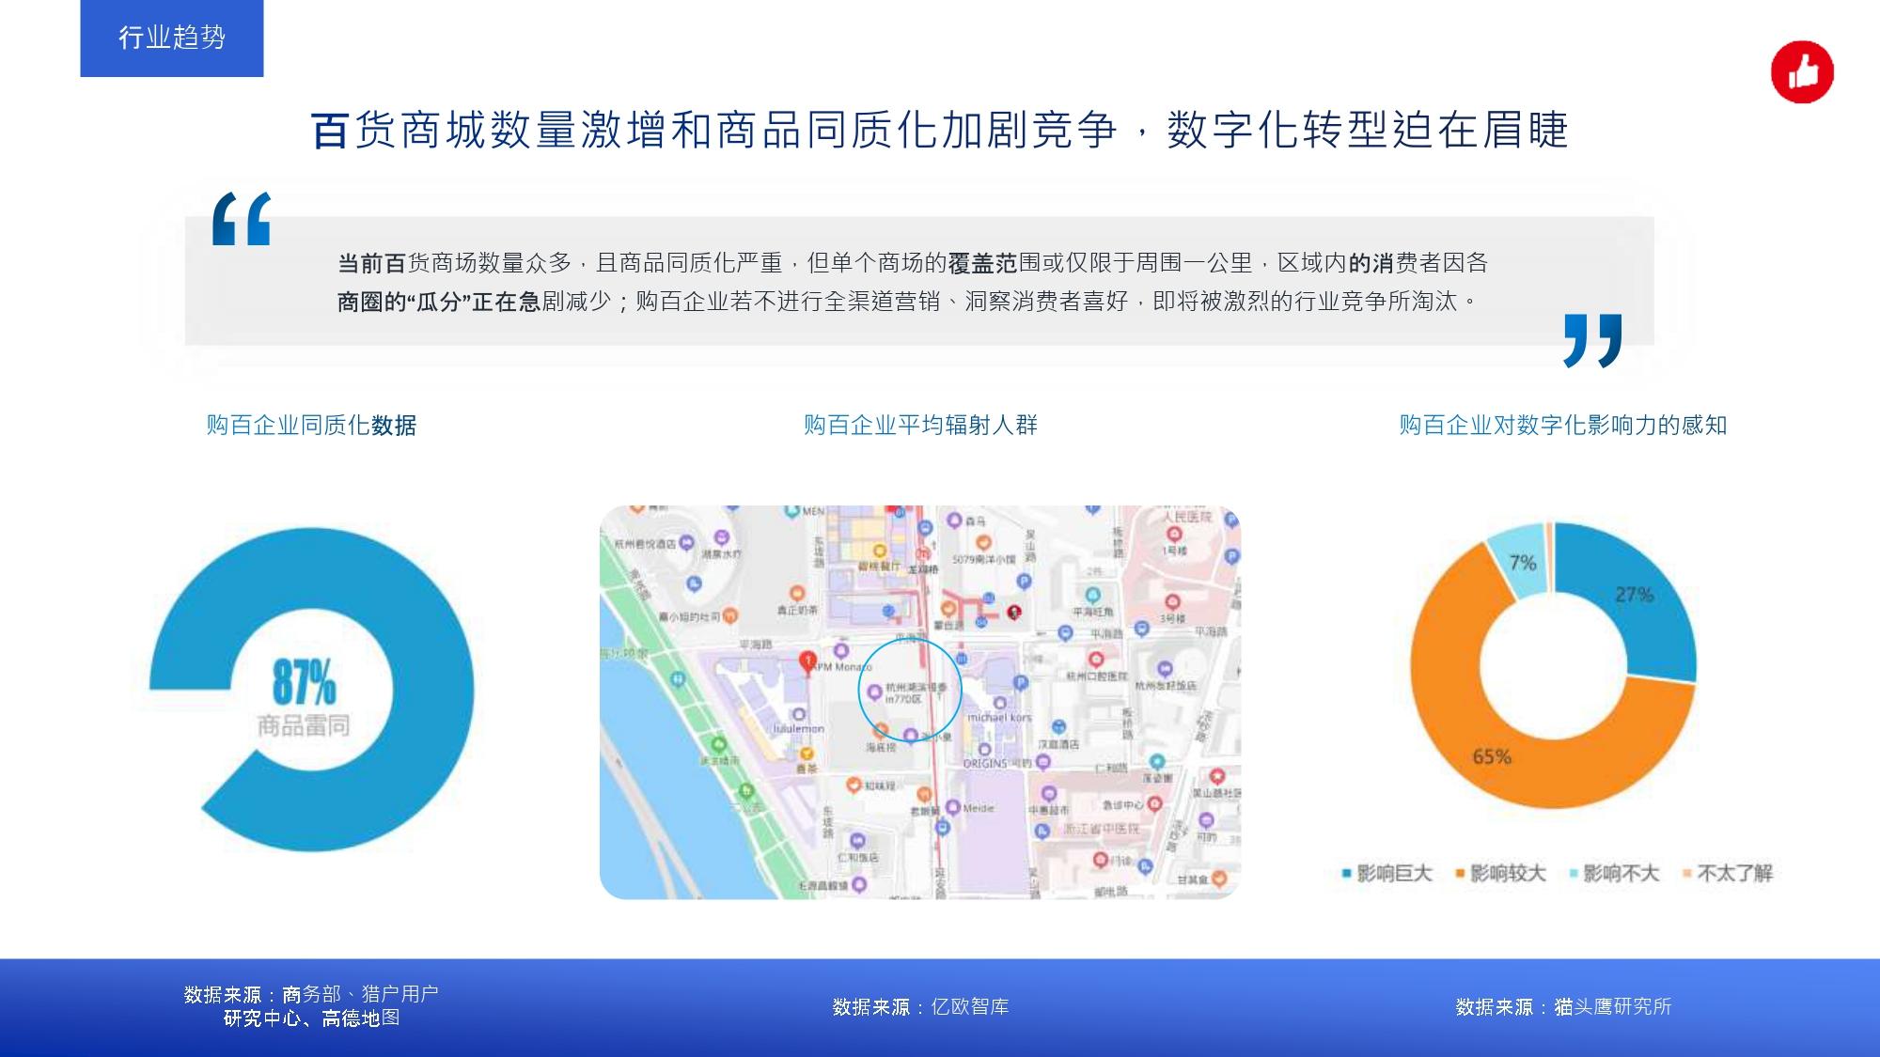
Task: Click quote line starting 当前百货商场数量众多
Action: (913, 263)
